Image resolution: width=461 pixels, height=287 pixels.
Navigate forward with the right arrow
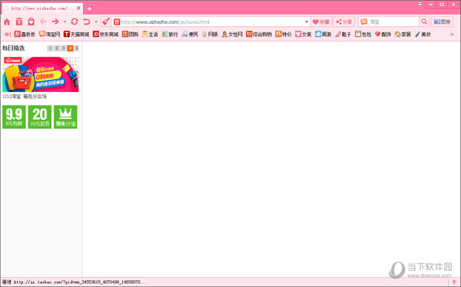(55, 21)
